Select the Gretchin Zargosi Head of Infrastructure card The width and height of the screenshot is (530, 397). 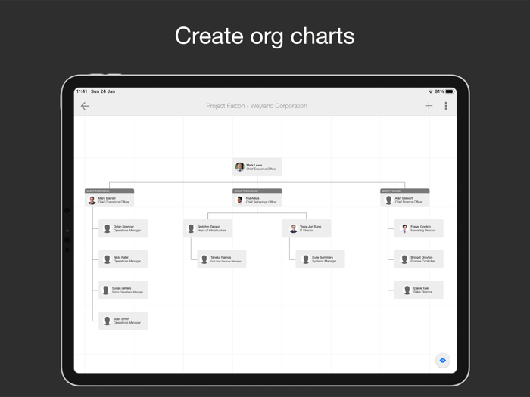click(208, 228)
